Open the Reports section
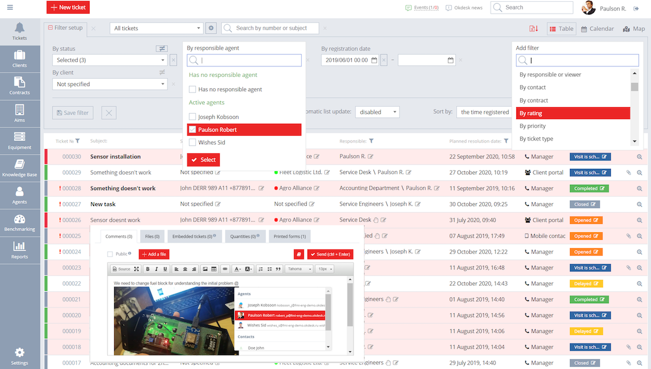Screen dimensions: 651x369 (20, 251)
